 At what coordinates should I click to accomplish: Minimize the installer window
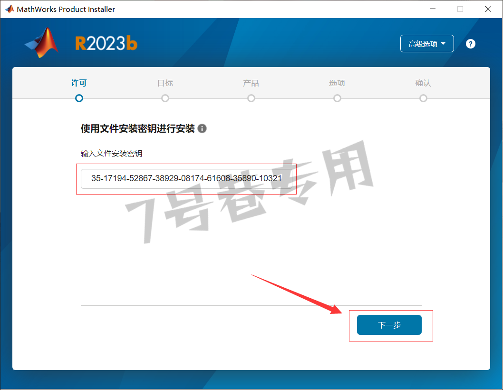(433, 9)
